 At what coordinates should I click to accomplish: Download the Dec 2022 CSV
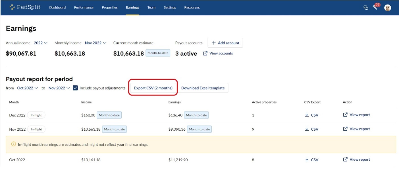(311, 115)
